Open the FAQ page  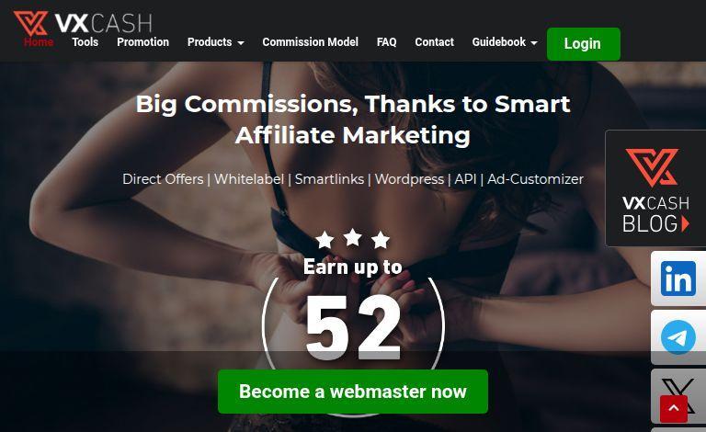click(386, 42)
